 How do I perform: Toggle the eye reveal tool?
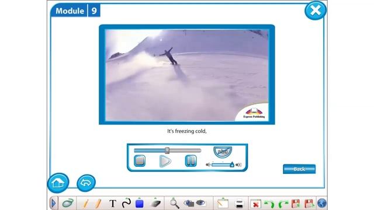pos(201,203)
